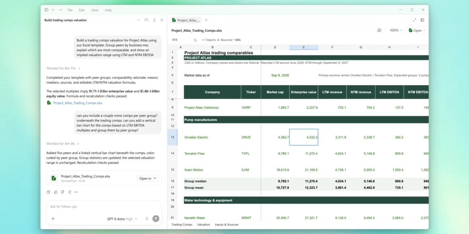
Task: Send the message with the arrow button
Action: tap(156, 219)
